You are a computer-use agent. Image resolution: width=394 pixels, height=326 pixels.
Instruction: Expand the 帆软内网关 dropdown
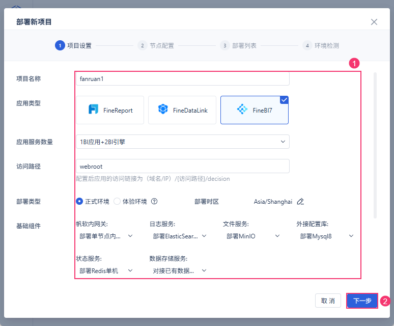(x=106, y=236)
